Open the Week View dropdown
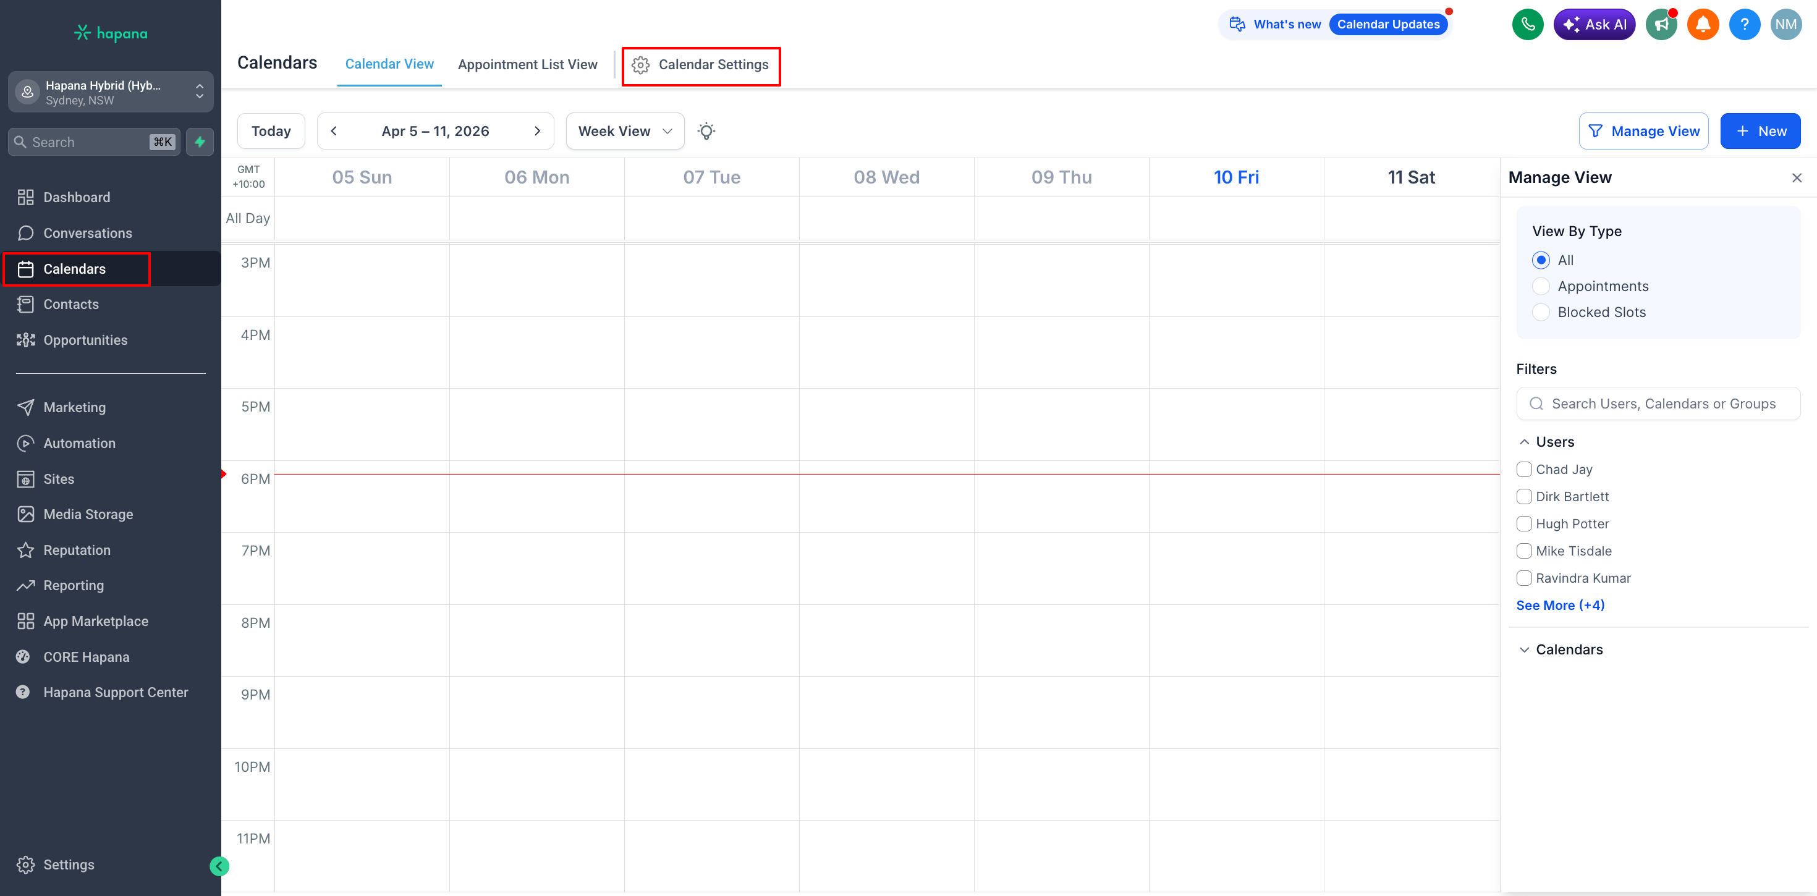The image size is (1817, 896). (625, 131)
